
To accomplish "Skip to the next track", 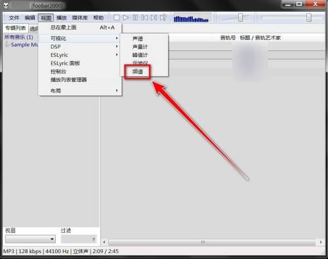I will point(154,18).
